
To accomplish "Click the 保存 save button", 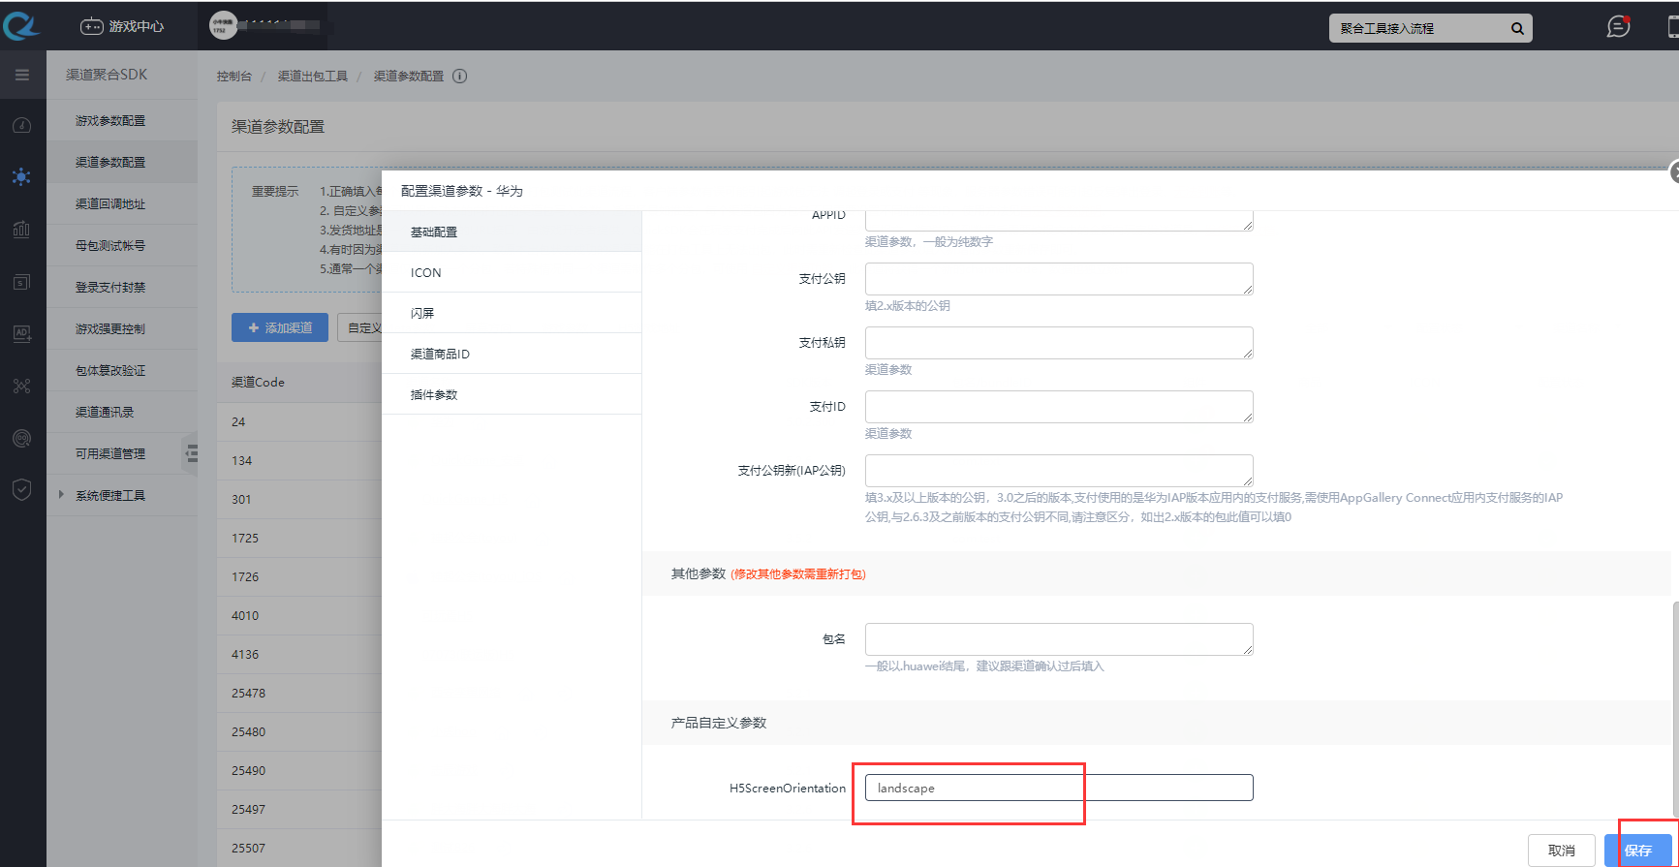I will [x=1638, y=850].
